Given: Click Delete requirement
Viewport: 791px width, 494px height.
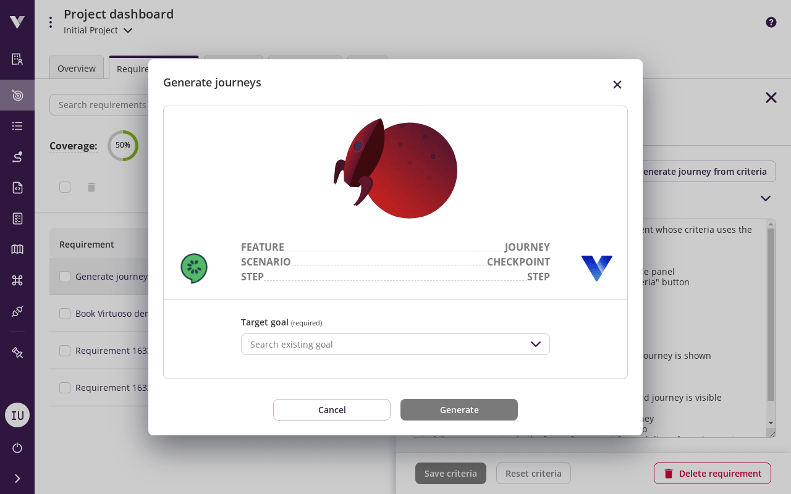Looking at the screenshot, I should click(x=712, y=473).
